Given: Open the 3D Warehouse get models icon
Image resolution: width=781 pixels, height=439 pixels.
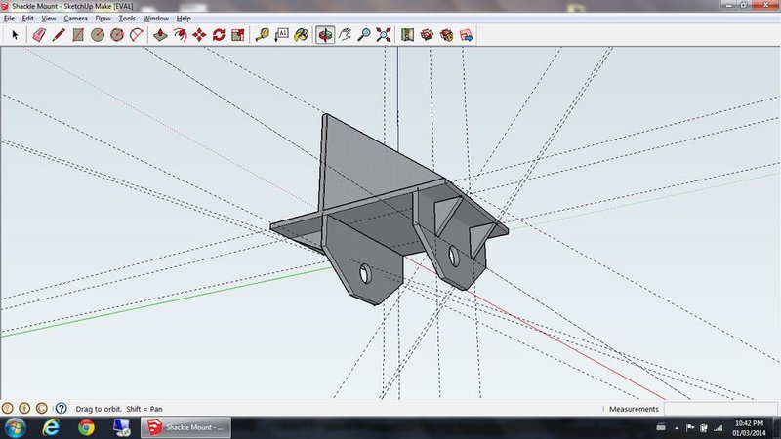Looking at the screenshot, I should pos(427,35).
